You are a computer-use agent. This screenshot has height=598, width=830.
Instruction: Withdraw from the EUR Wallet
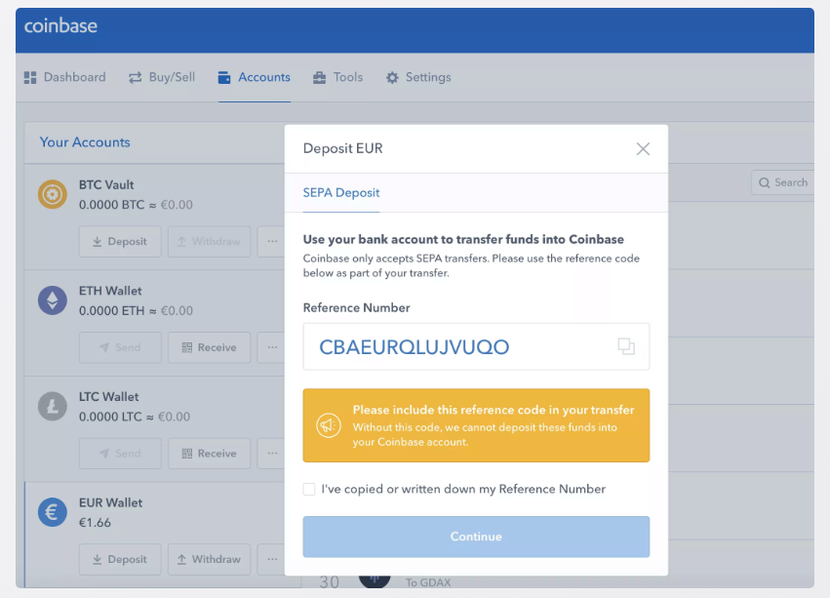tap(209, 559)
